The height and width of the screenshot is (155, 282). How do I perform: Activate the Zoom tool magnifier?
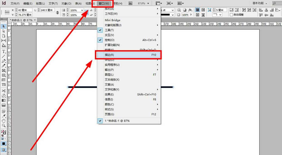click(4, 126)
